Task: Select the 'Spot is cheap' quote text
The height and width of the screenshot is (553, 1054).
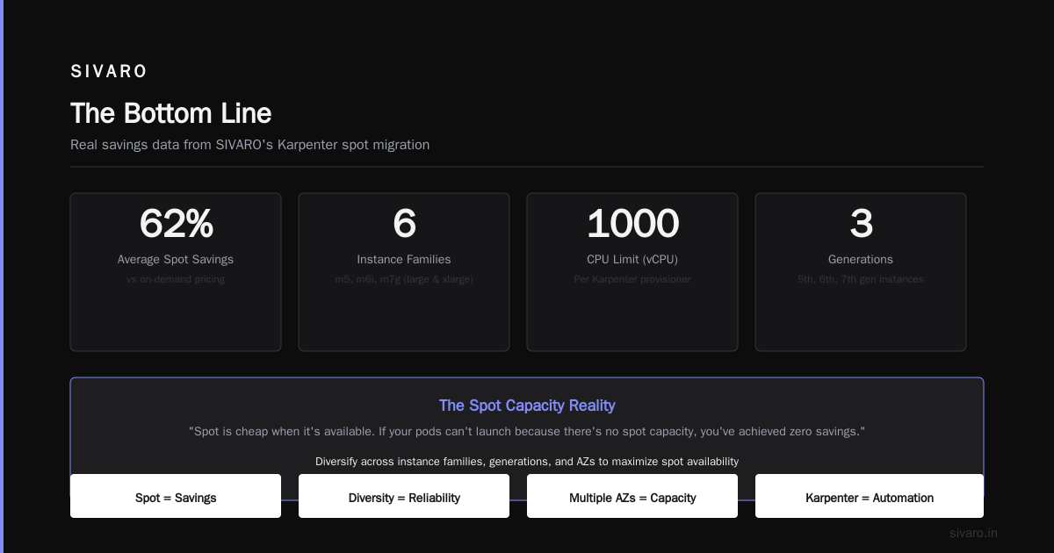Action: pos(527,433)
